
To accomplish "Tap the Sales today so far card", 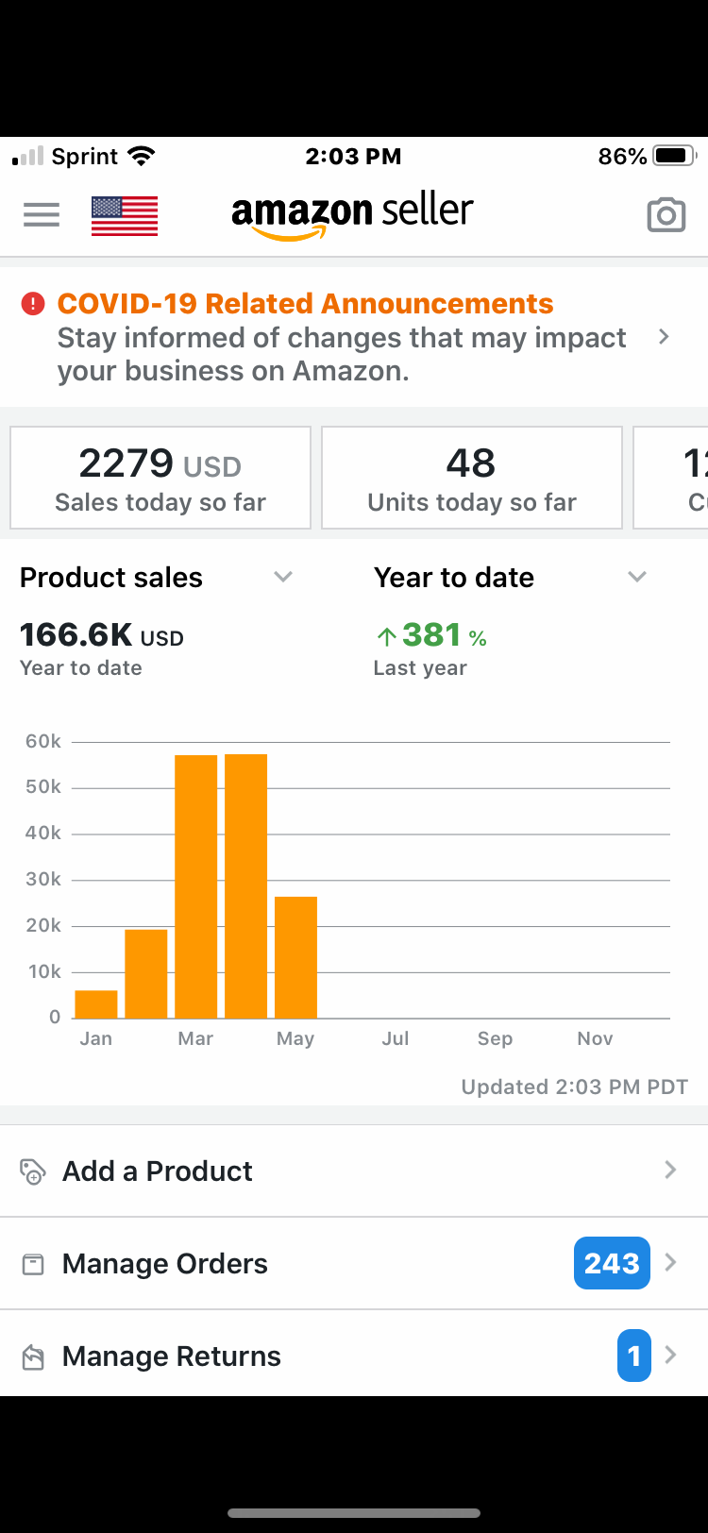I will click(160, 478).
